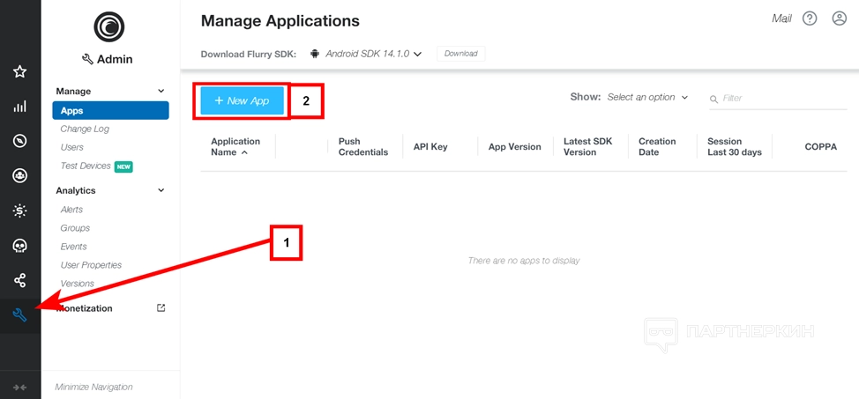
Task: Open the Favorites star icon in sidebar
Action: pos(19,71)
